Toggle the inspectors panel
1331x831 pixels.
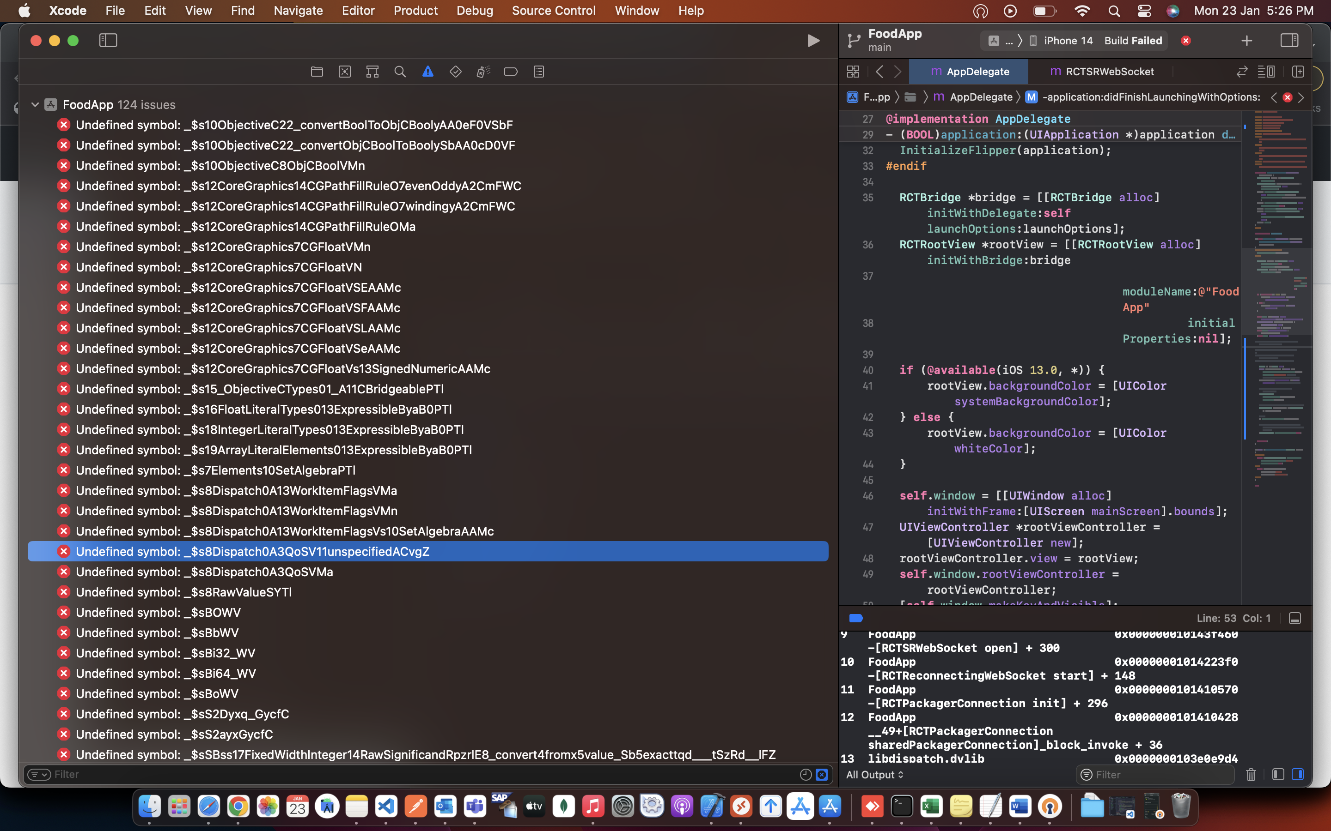[1289, 40]
